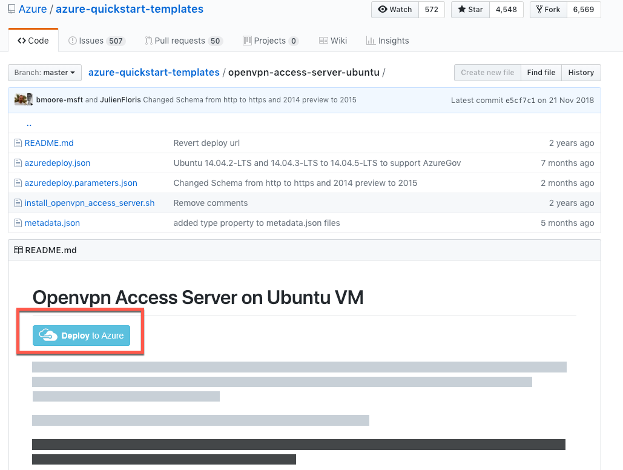Click the Find file button
Viewport: 623px width, 470px height.
coord(541,73)
